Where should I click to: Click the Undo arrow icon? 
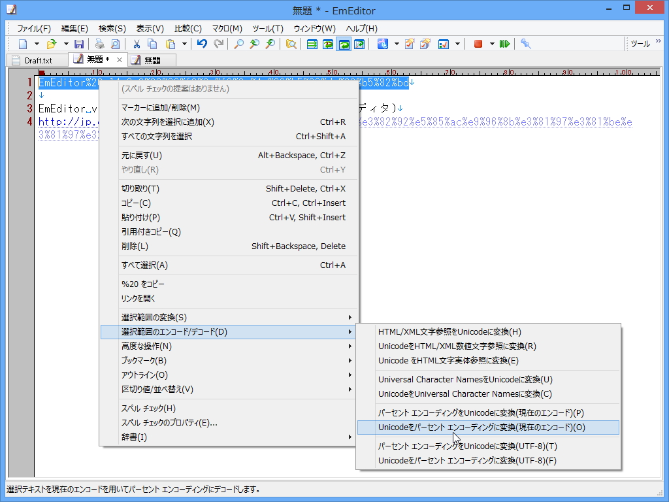203,44
